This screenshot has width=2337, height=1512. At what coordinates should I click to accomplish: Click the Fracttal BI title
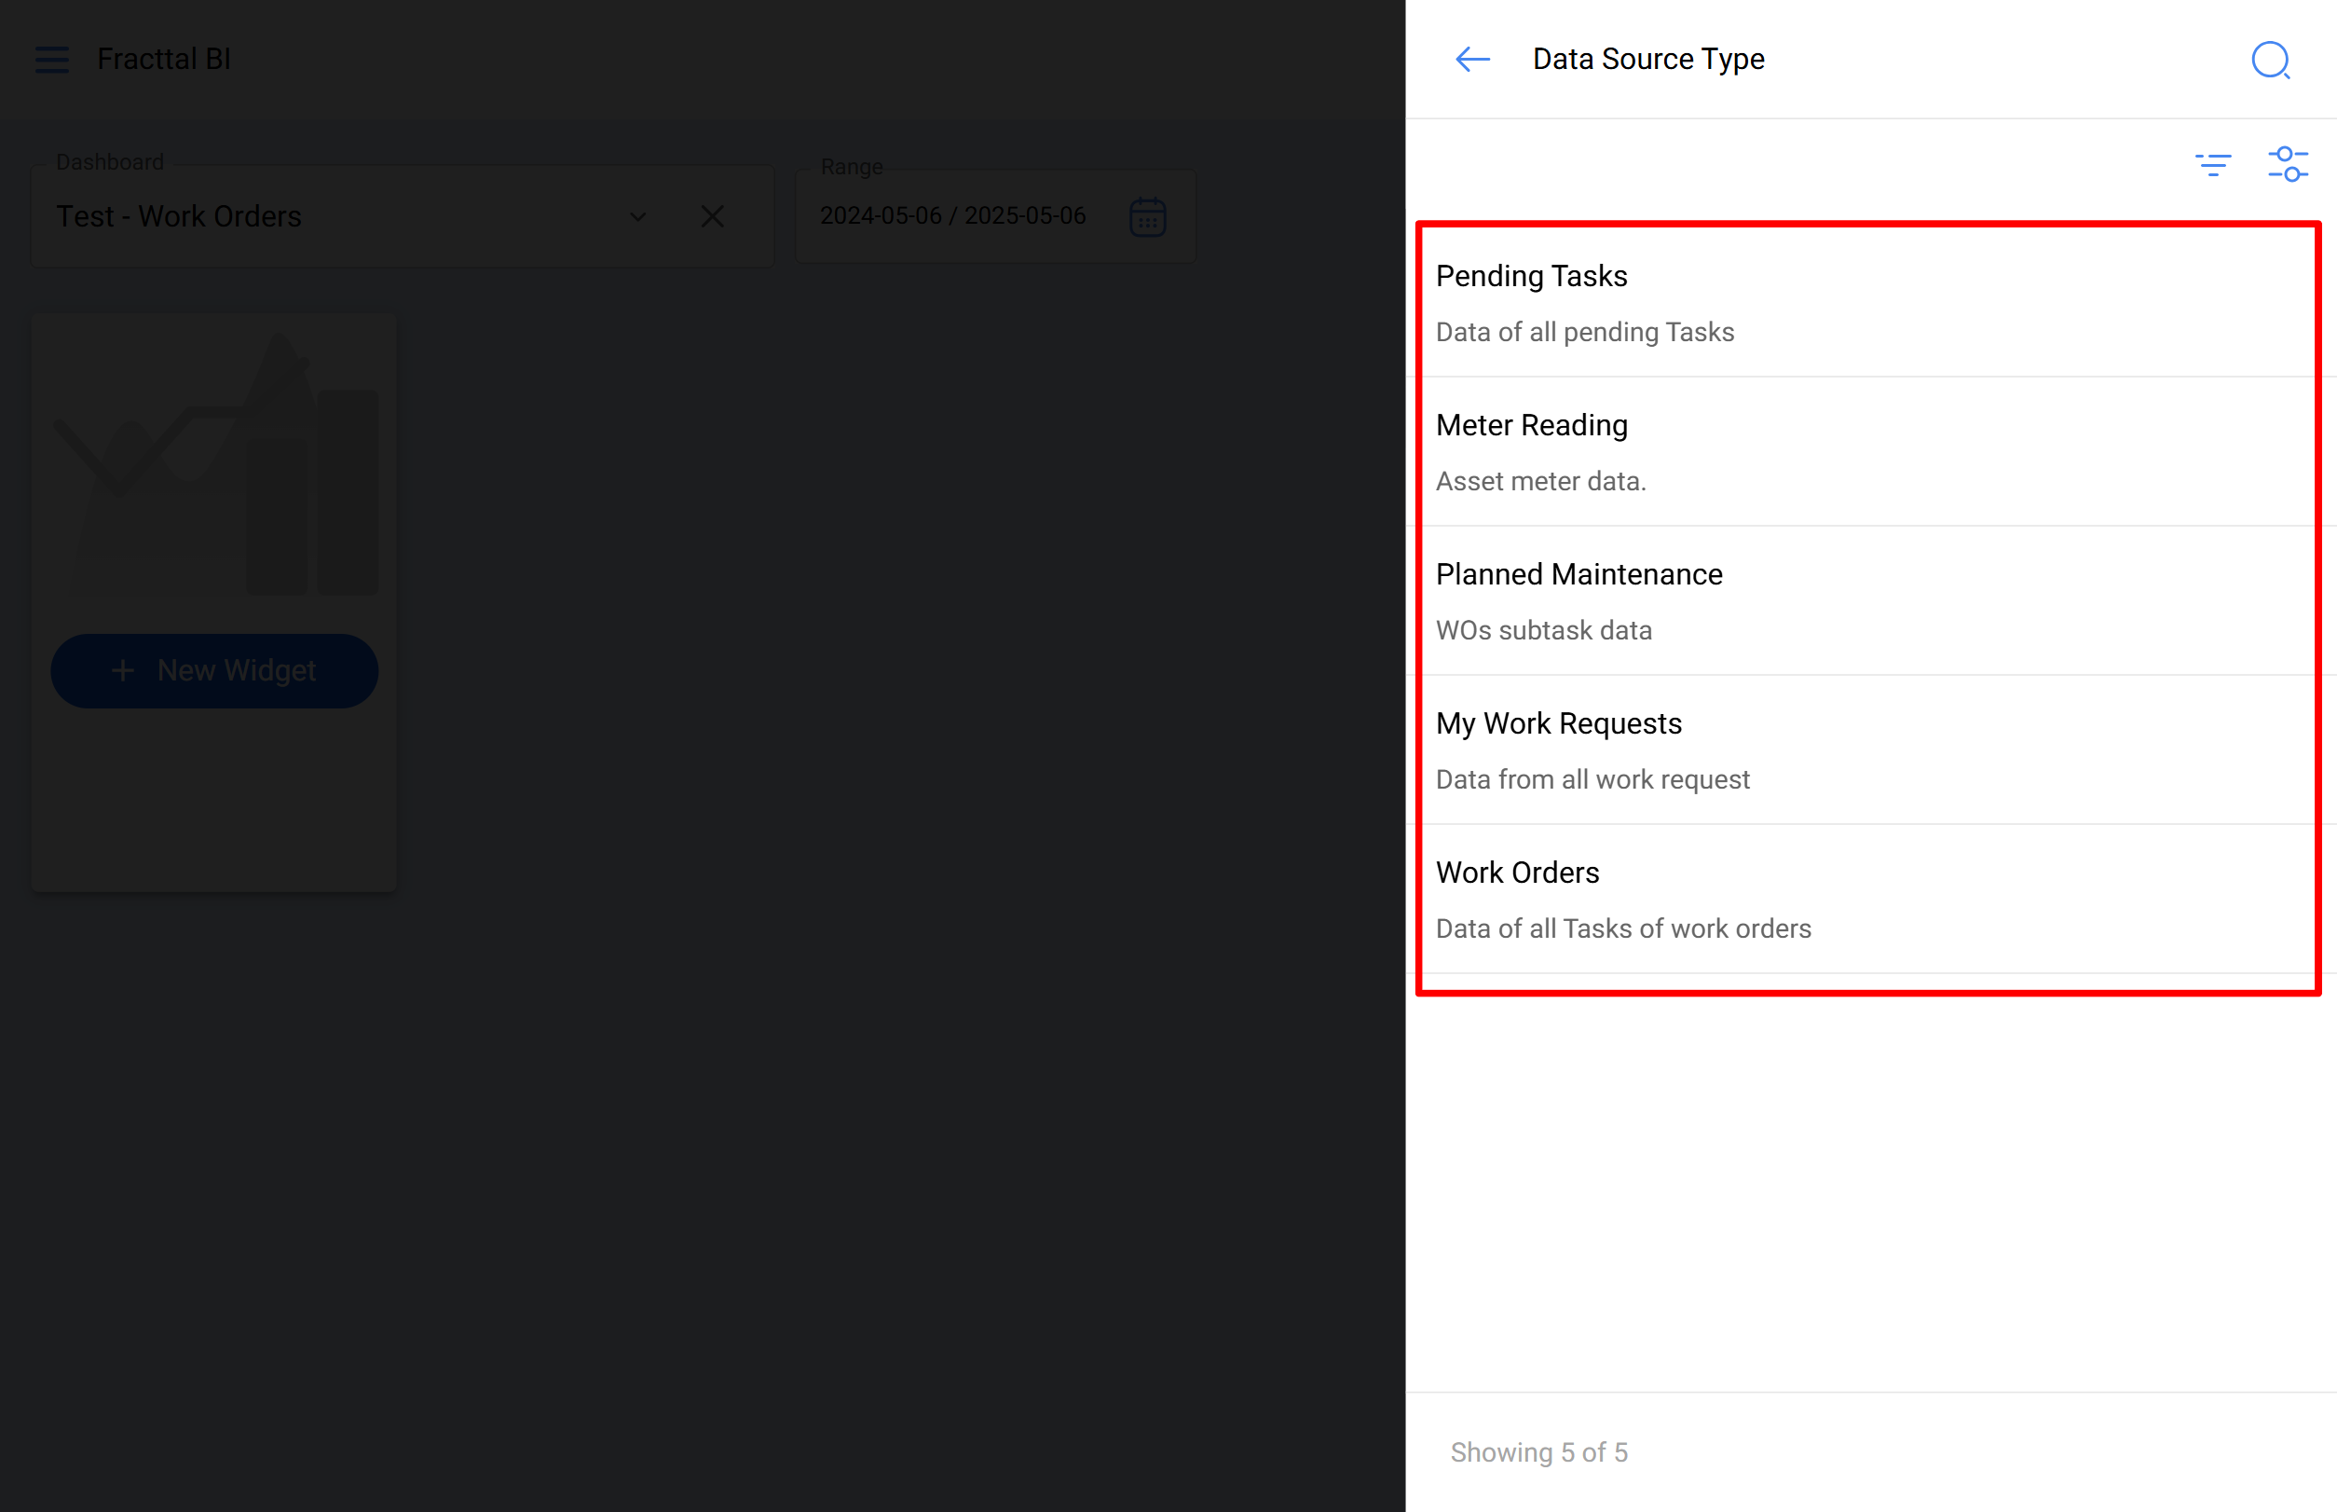point(164,59)
